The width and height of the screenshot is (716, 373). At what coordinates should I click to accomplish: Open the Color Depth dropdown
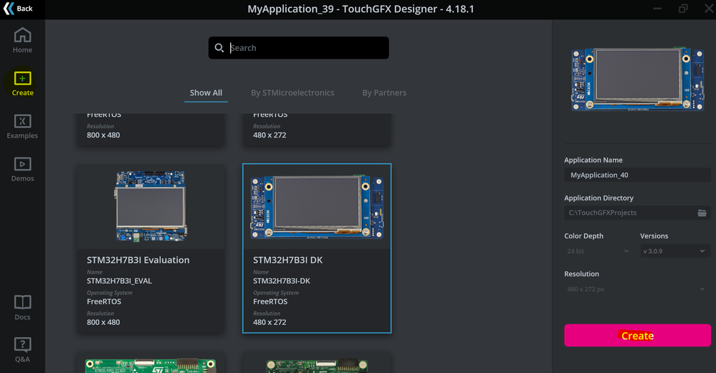597,251
